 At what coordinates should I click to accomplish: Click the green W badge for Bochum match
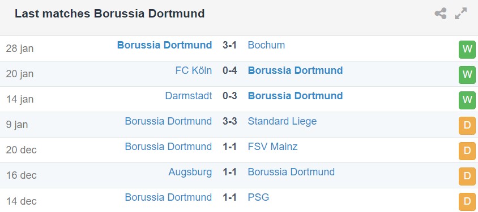pyautogui.click(x=467, y=50)
